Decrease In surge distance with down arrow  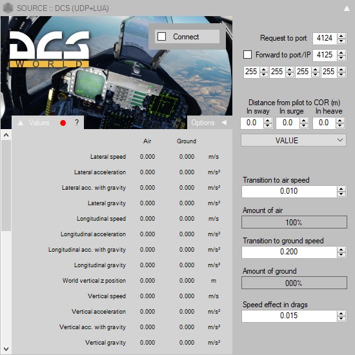pyautogui.click(x=304, y=126)
